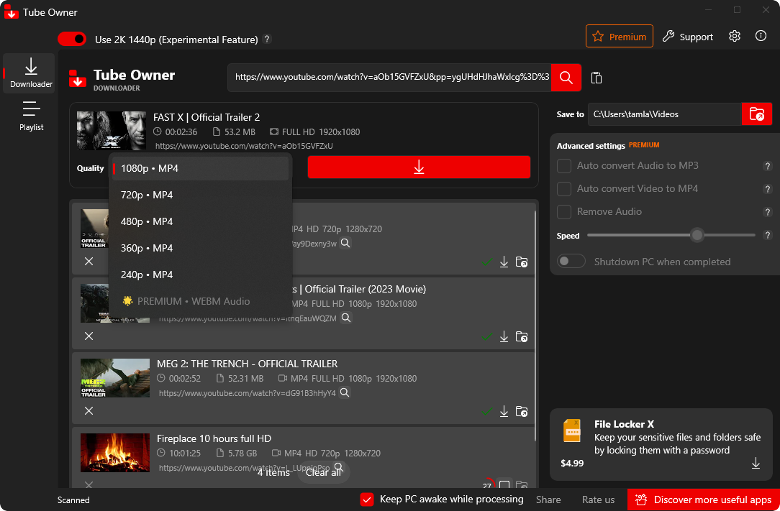Click the MEG 2 trailer thumbnail
Screen dimensions: 780x511
pos(115,378)
